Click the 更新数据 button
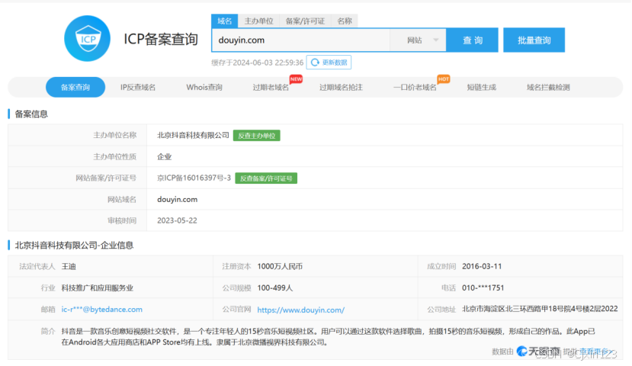 point(329,63)
